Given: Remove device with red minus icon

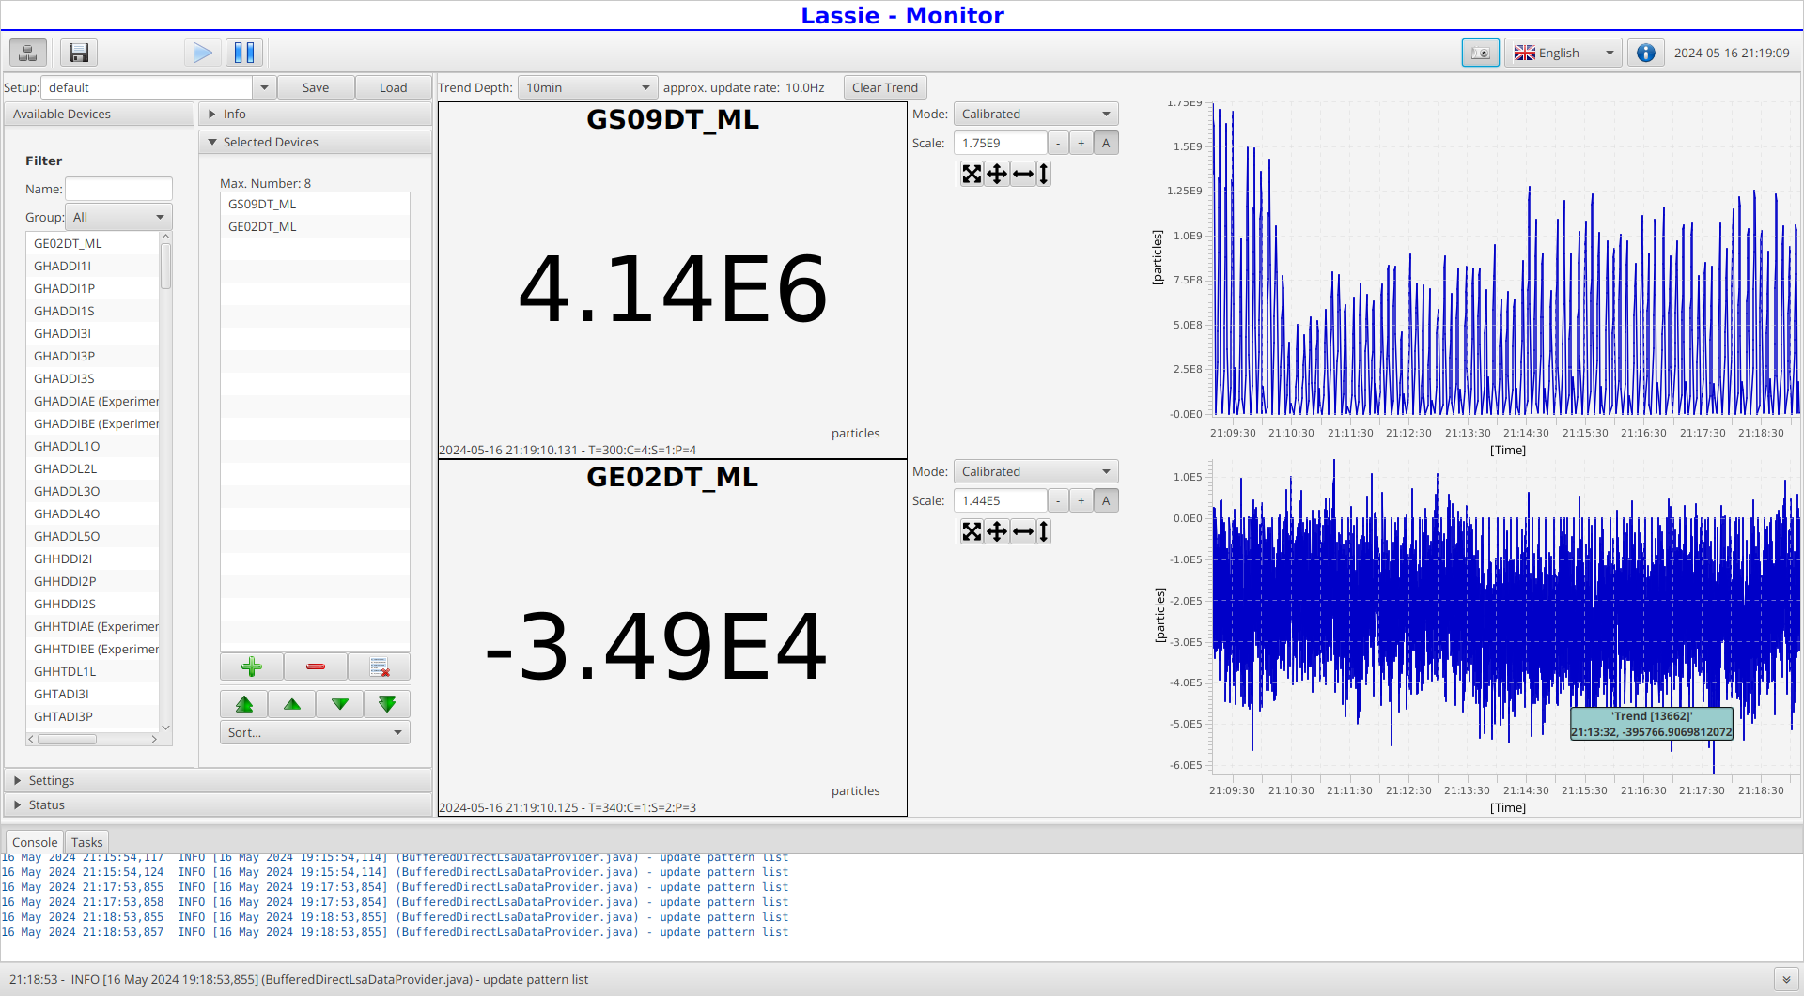Looking at the screenshot, I should tap(316, 667).
